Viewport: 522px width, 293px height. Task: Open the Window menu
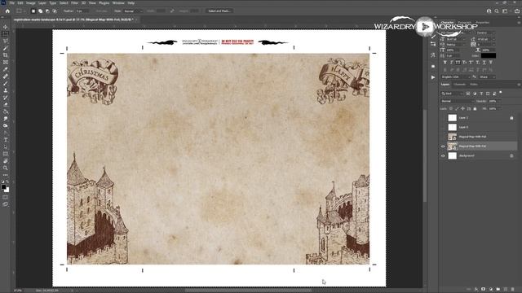point(118,3)
